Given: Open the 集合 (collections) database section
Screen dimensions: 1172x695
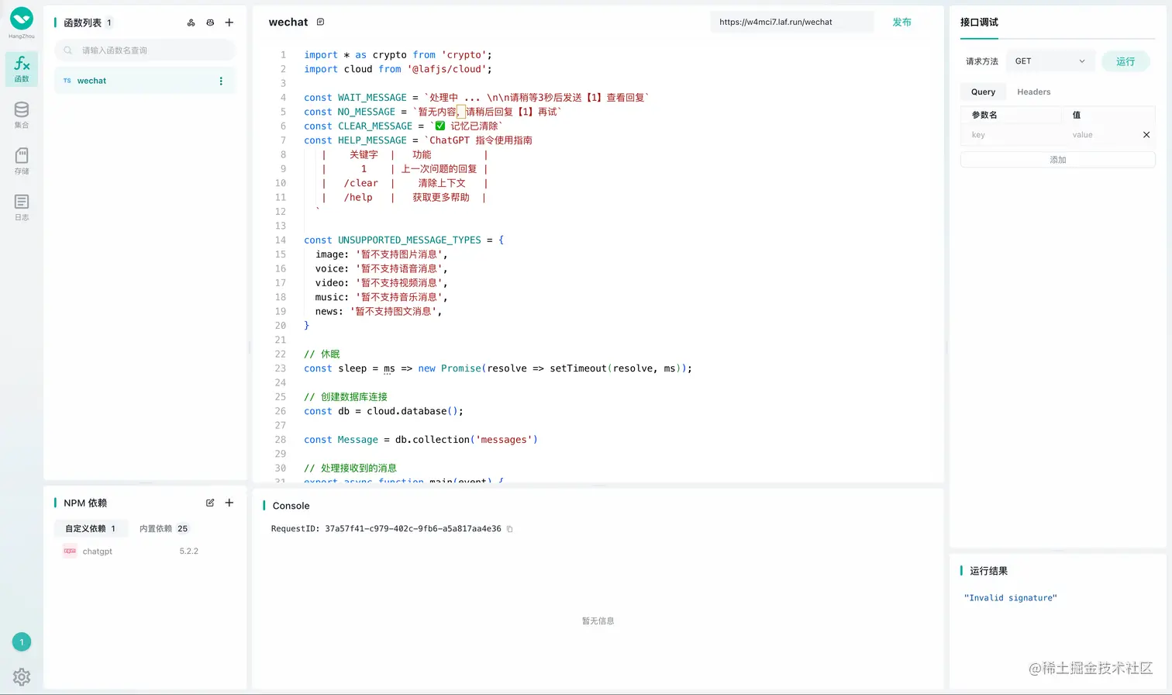Looking at the screenshot, I should pos(22,115).
